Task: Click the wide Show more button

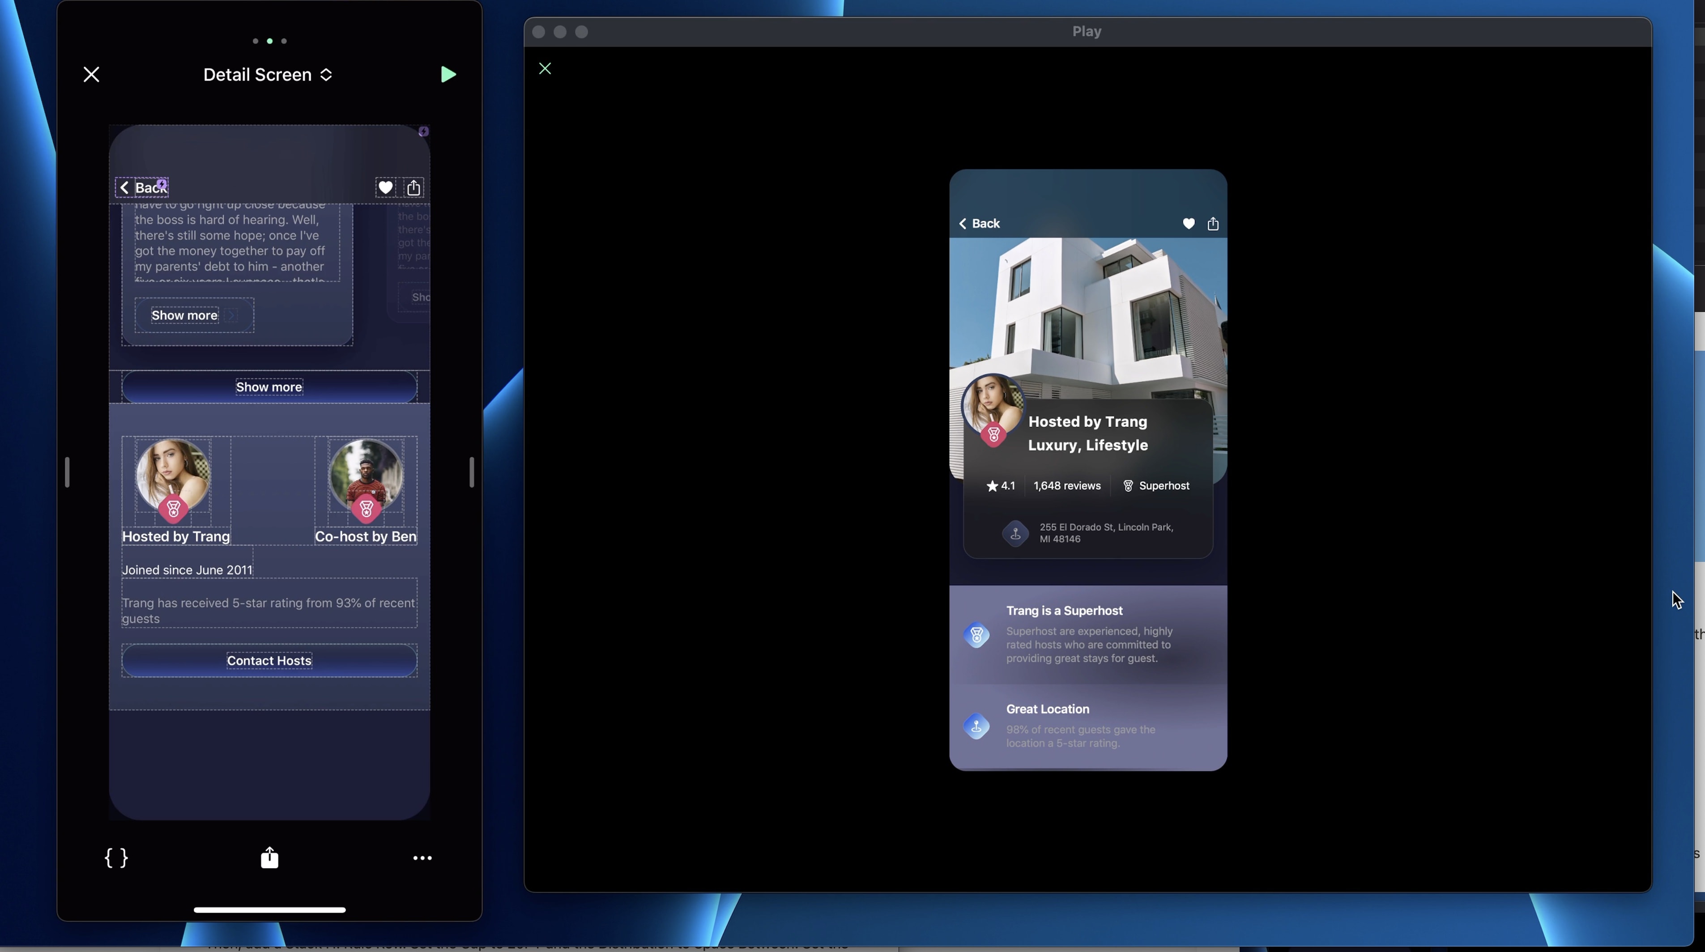Action: [269, 387]
